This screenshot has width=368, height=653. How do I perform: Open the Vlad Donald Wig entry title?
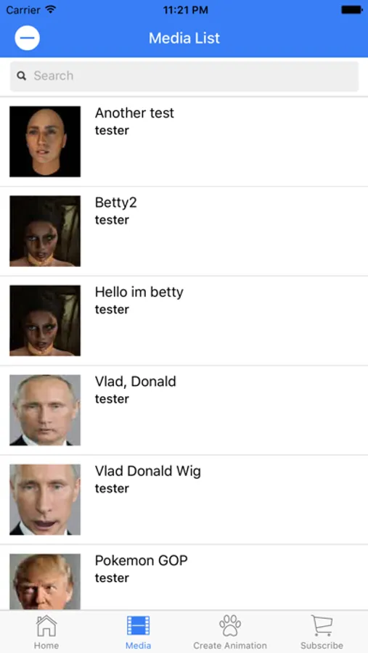click(147, 471)
